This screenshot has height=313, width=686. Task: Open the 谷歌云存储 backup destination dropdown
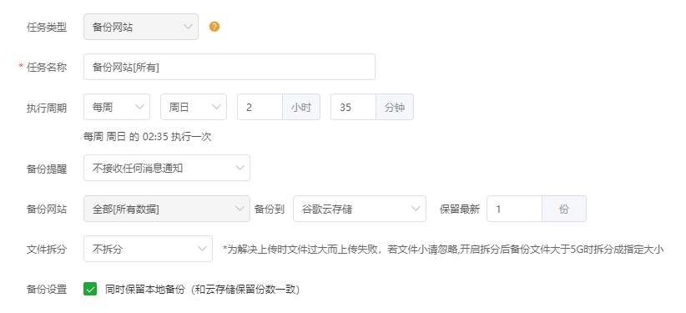pyautogui.click(x=360, y=209)
